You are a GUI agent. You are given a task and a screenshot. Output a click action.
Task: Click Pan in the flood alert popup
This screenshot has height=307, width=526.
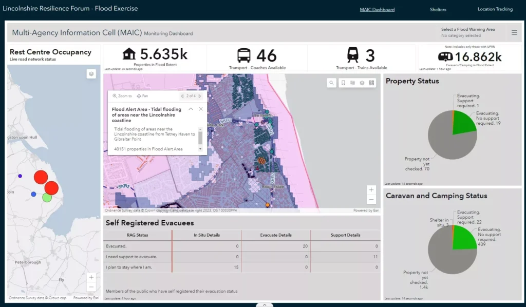pyautogui.click(x=142, y=96)
